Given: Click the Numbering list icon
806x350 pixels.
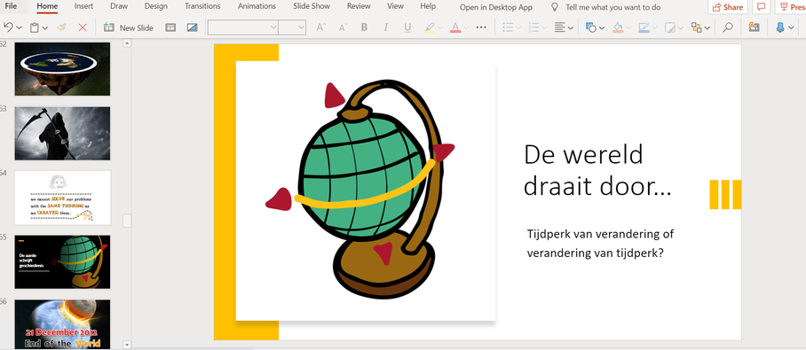Looking at the screenshot, I should pyautogui.click(x=534, y=27).
